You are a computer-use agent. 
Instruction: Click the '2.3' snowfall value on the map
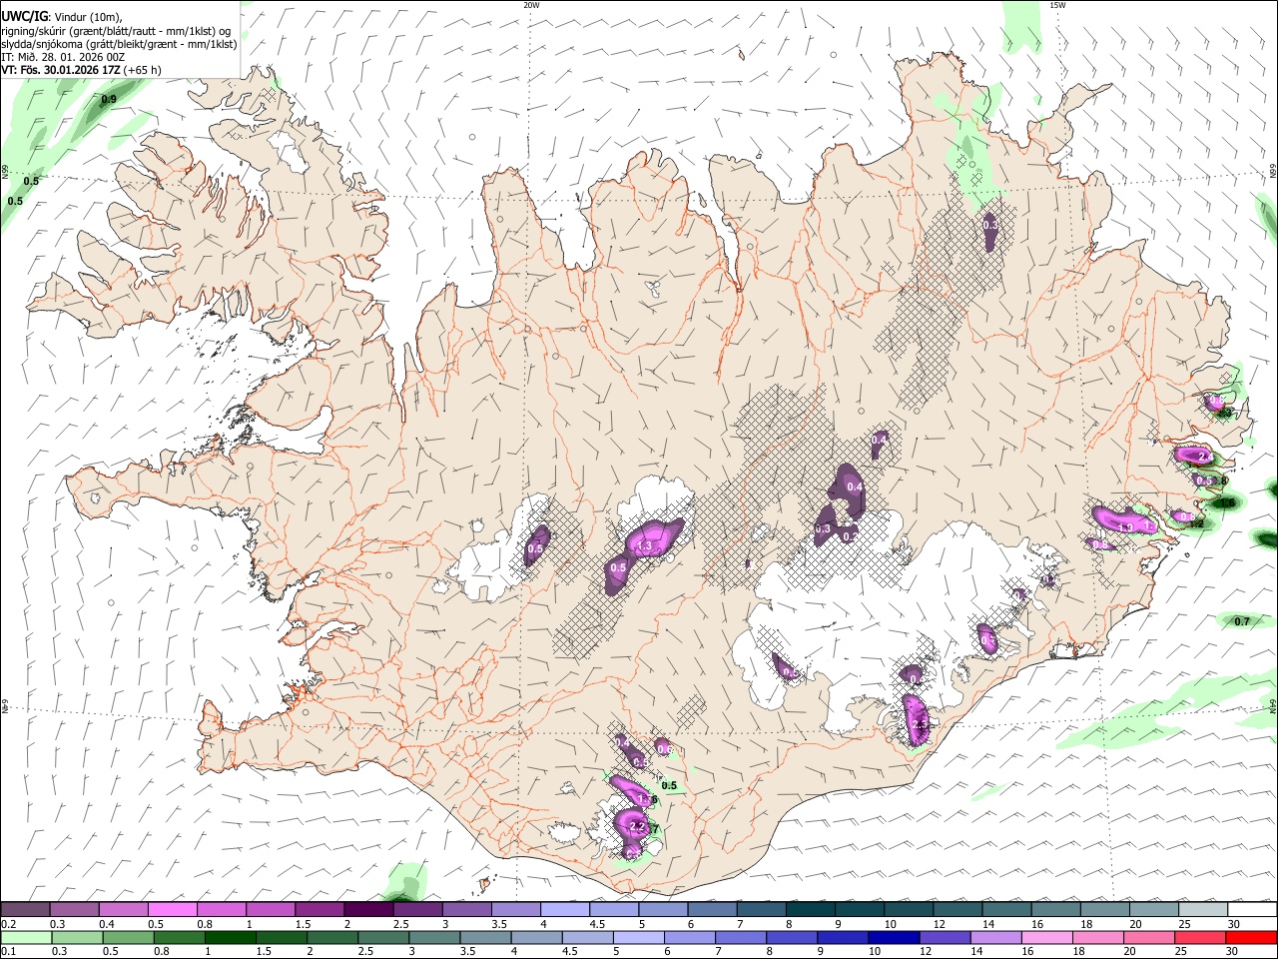(921, 724)
